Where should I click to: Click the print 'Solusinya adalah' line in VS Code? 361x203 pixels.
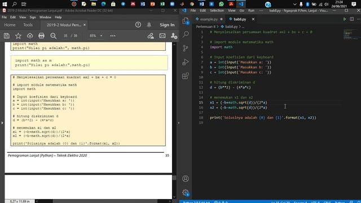click(x=263, y=118)
